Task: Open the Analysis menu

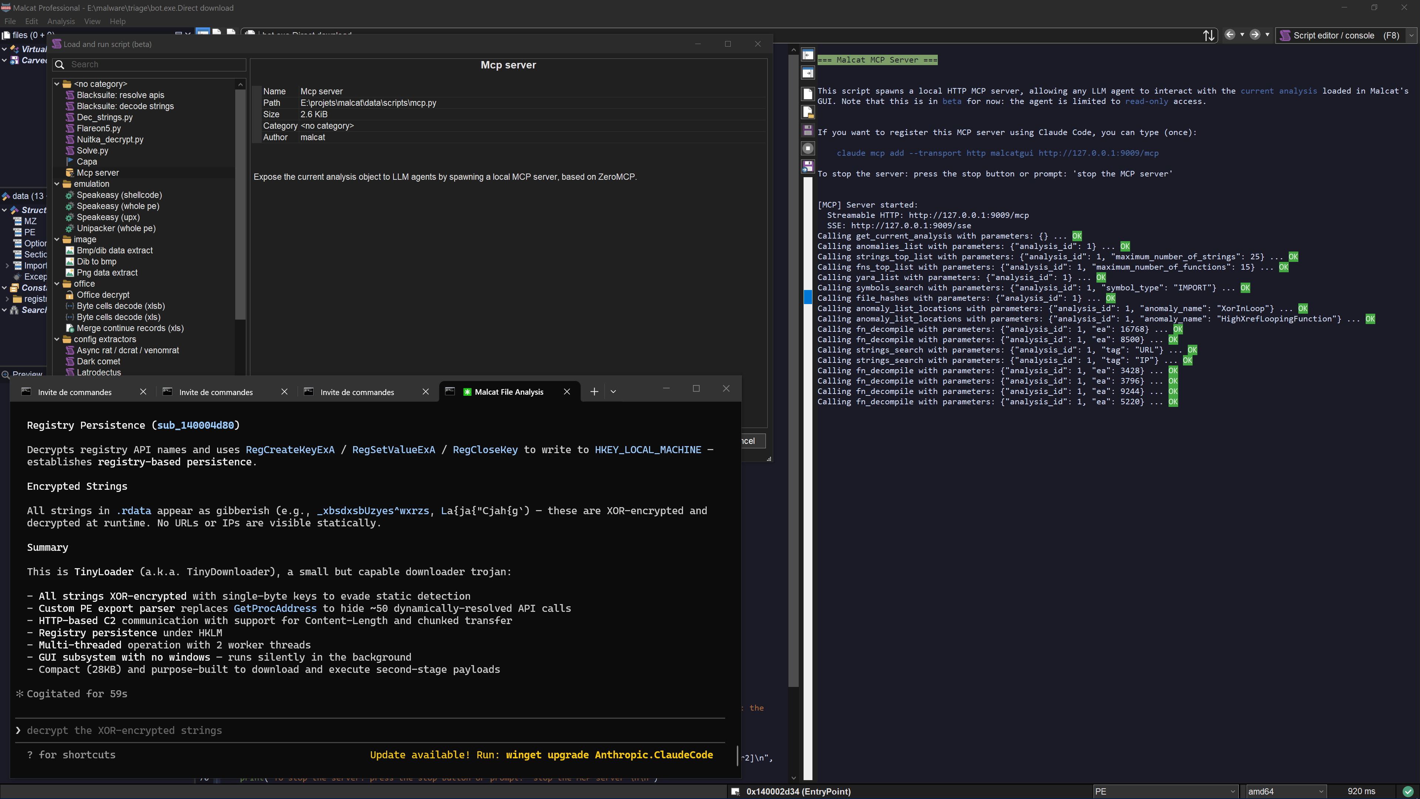Action: tap(61, 21)
